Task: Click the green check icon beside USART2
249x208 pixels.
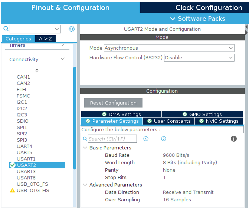Action: click(x=13, y=165)
